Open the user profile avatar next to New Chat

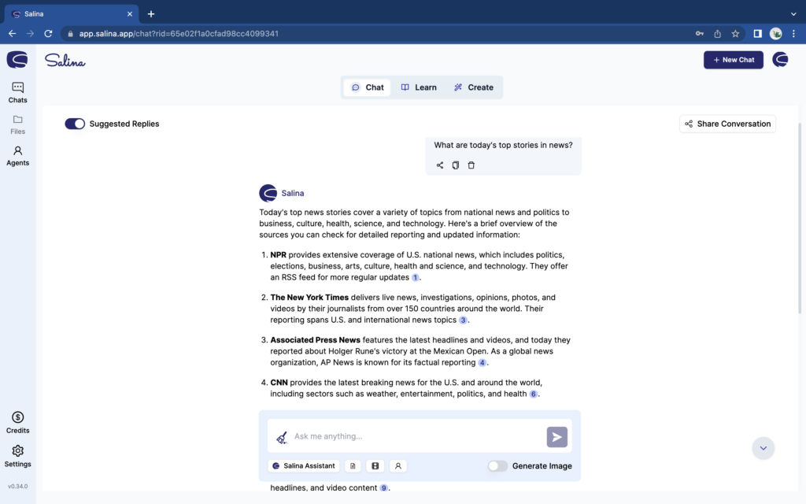pos(780,60)
